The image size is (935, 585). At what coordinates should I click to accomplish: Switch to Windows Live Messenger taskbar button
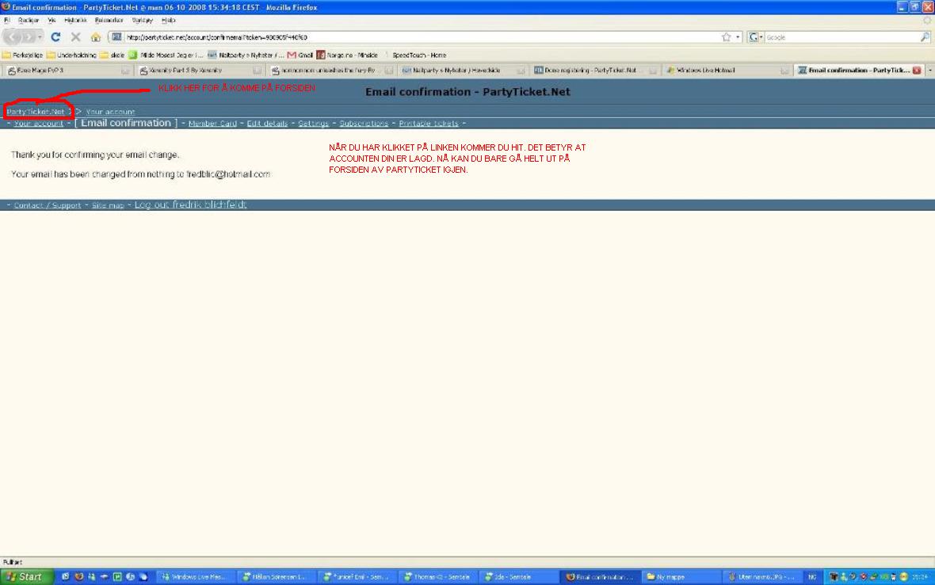(194, 576)
